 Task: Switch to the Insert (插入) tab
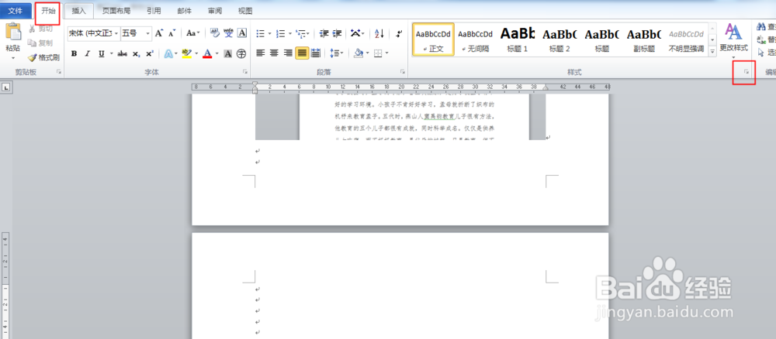point(78,10)
